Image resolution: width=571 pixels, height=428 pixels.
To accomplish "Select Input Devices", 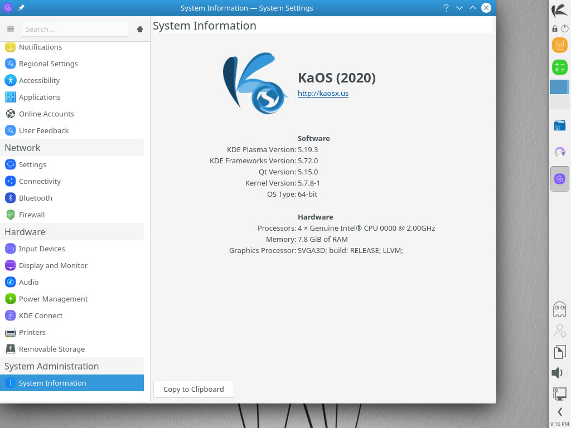I will 72,249.
